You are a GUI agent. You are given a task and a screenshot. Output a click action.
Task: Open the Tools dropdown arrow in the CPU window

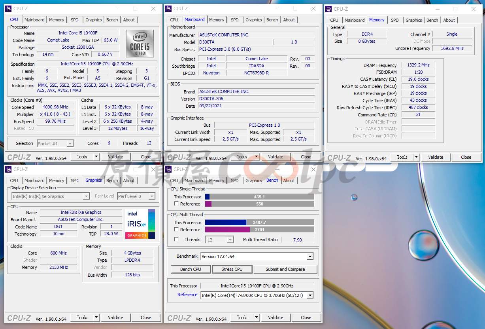[96, 157]
